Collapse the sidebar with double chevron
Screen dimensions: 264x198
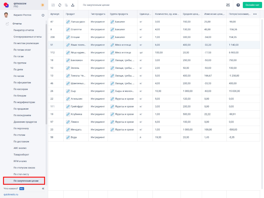(43, 189)
